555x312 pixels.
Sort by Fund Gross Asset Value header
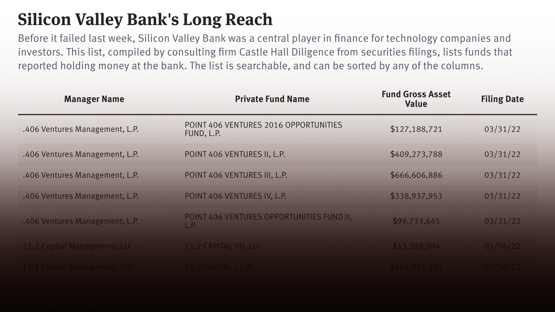click(416, 99)
